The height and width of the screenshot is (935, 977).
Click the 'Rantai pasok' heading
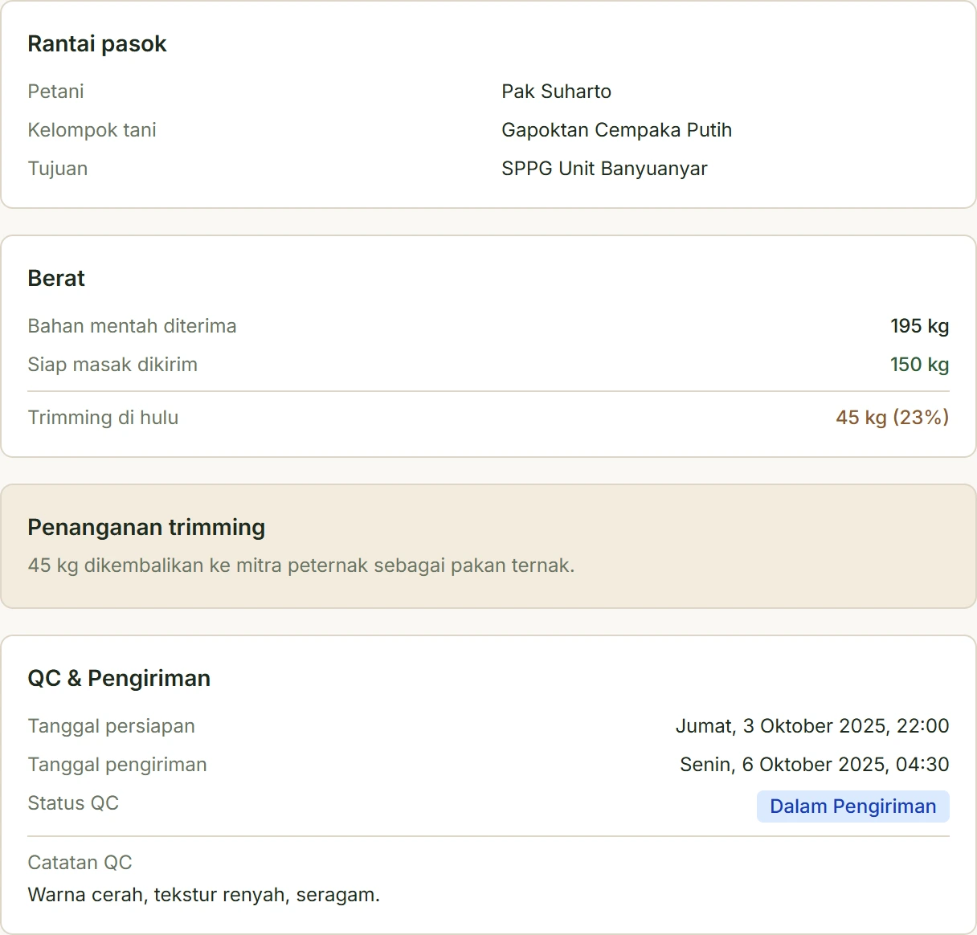[x=97, y=44]
